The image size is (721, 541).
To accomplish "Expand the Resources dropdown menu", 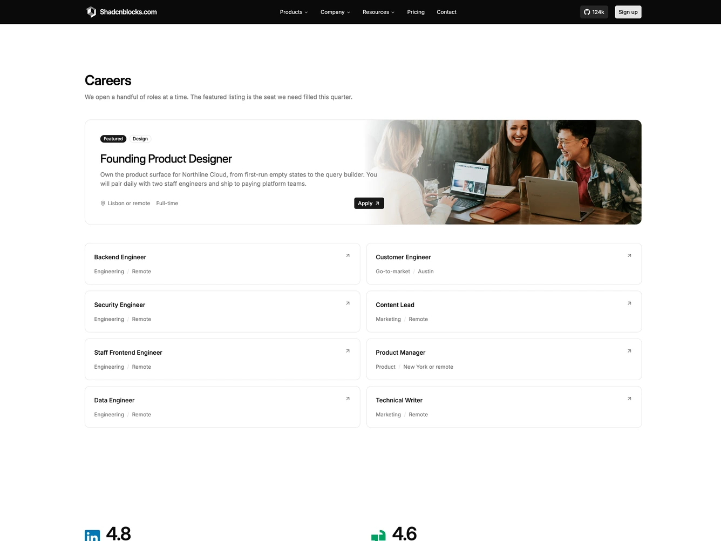I will [378, 12].
